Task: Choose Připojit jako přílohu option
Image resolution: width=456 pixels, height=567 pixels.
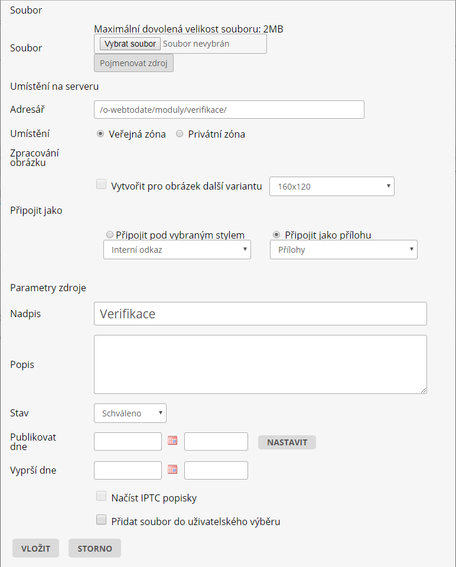Action: [276, 234]
